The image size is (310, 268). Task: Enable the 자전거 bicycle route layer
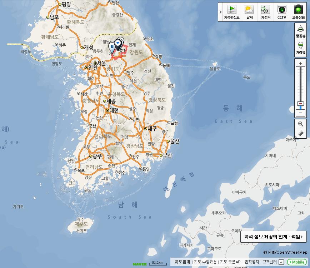265,12
